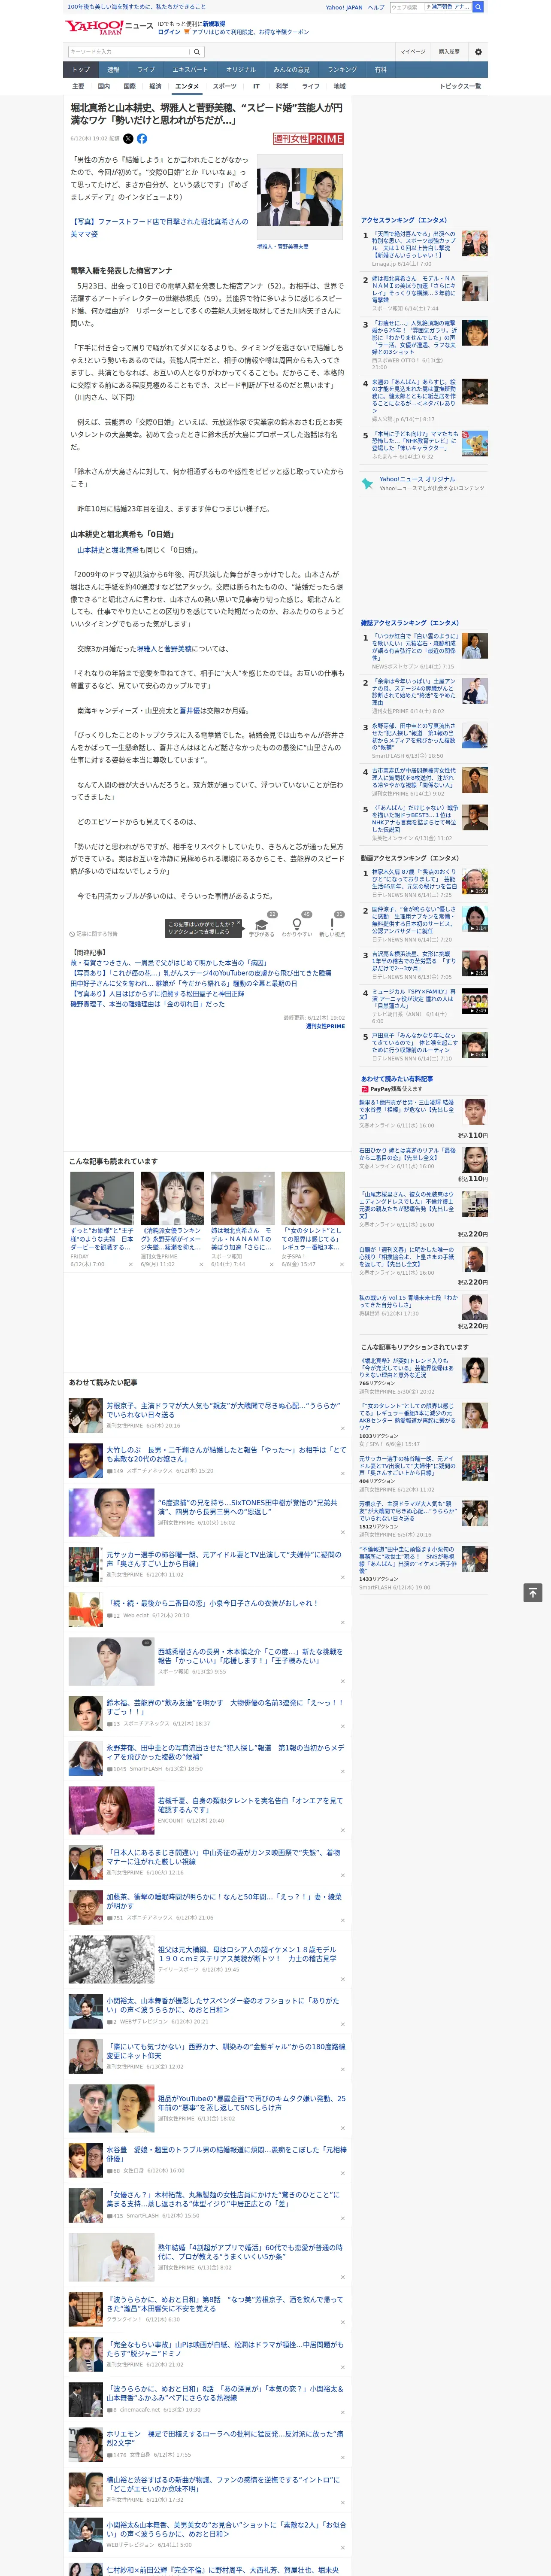Image resolution: width=551 pixels, height=2576 pixels.
Task: Dismiss the FRIDAY recommended article card
Action: [131, 1265]
